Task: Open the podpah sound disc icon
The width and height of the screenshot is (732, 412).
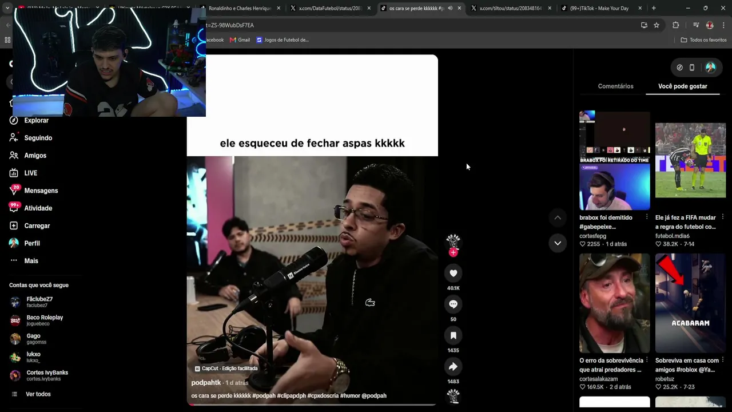Action: (453, 396)
